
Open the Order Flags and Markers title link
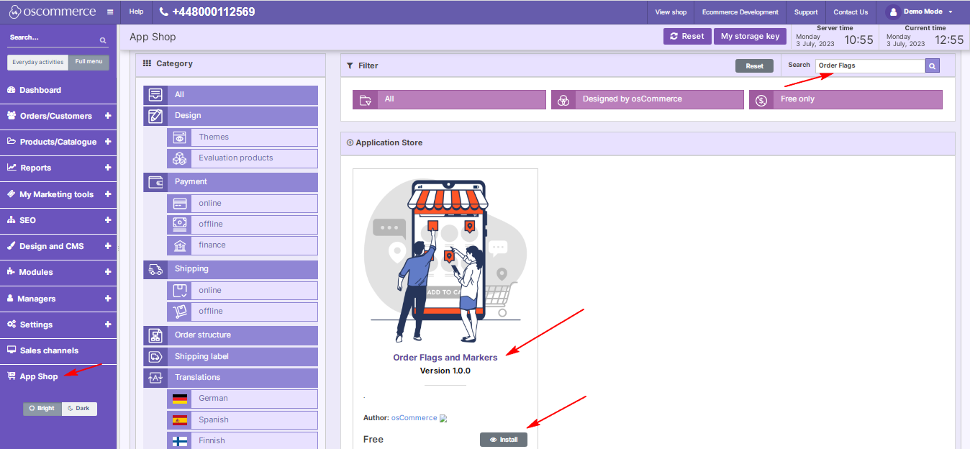[x=445, y=358]
